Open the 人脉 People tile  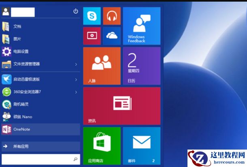[102, 66]
